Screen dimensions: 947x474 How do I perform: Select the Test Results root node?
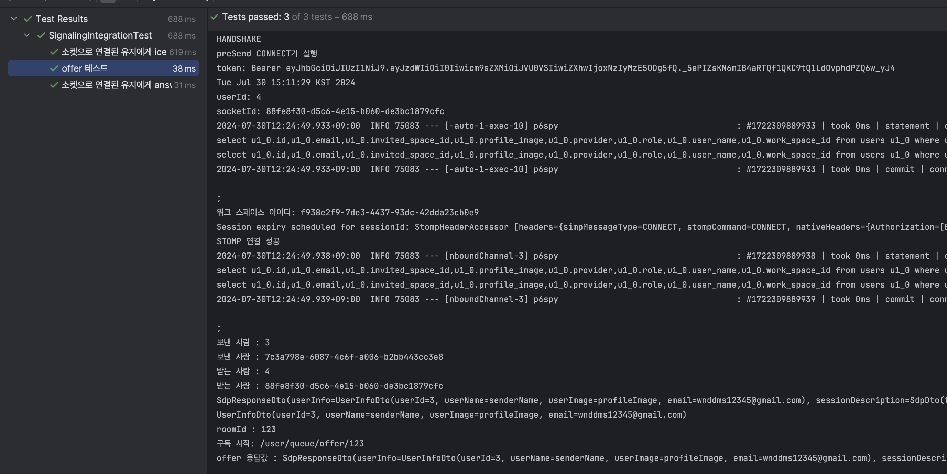click(x=62, y=19)
